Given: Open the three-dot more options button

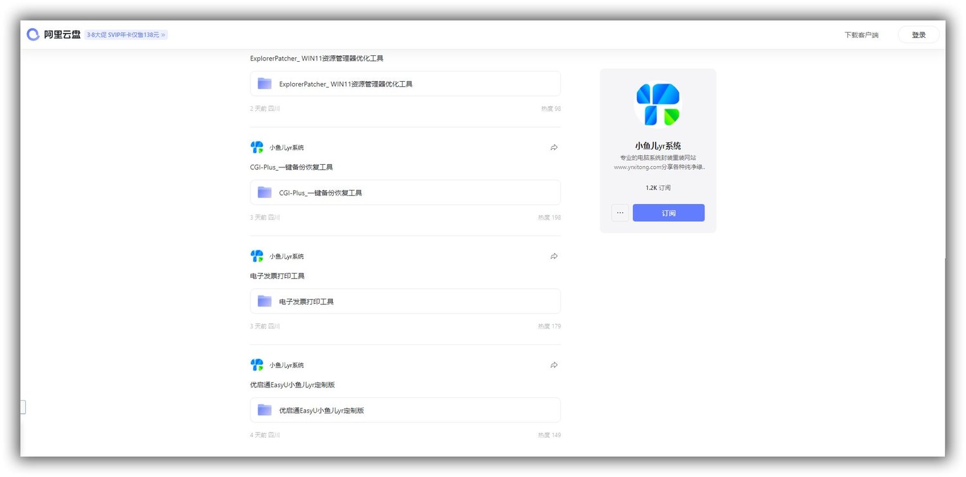Looking at the screenshot, I should pos(620,213).
